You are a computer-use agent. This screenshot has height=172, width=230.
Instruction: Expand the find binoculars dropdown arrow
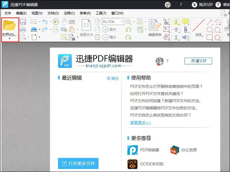point(77,37)
